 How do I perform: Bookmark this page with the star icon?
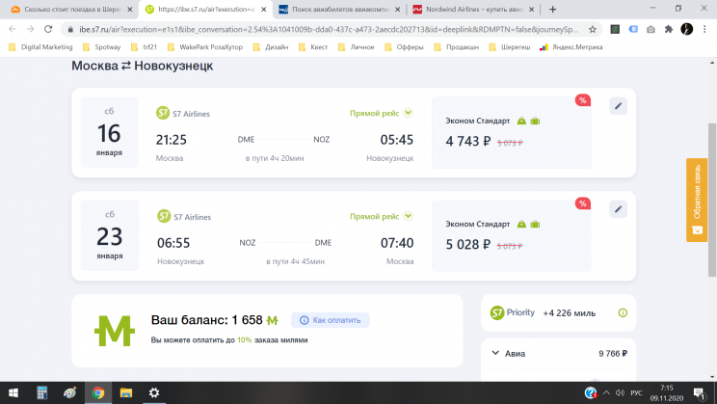[592, 29]
